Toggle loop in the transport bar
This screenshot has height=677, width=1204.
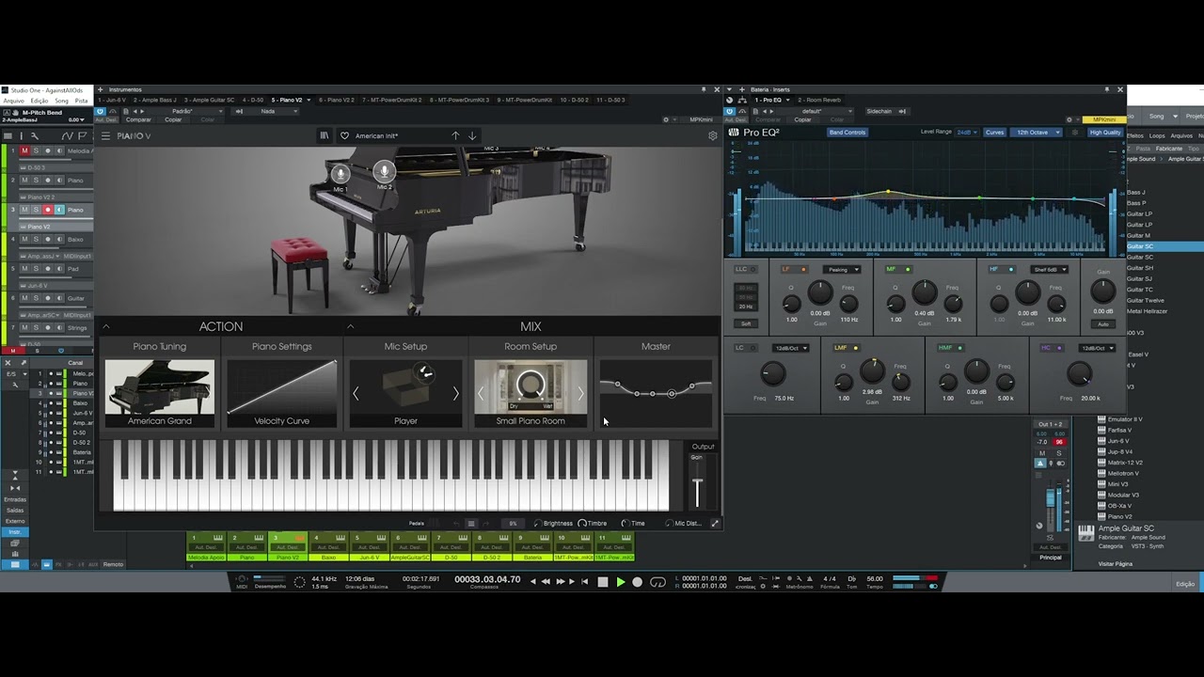pos(658,582)
